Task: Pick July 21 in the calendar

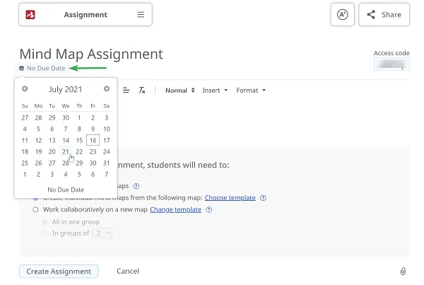Action: click(66, 151)
